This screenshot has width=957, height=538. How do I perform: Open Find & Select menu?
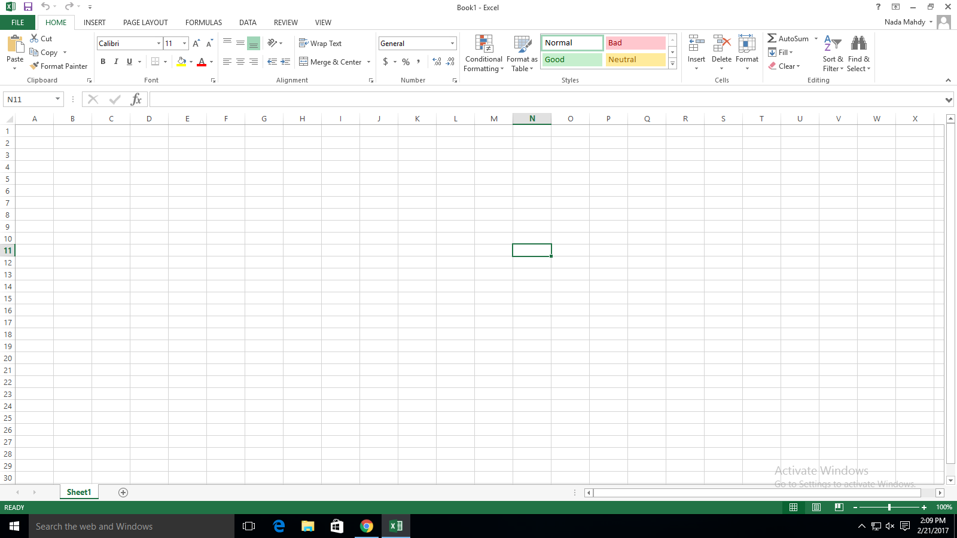pos(859,54)
